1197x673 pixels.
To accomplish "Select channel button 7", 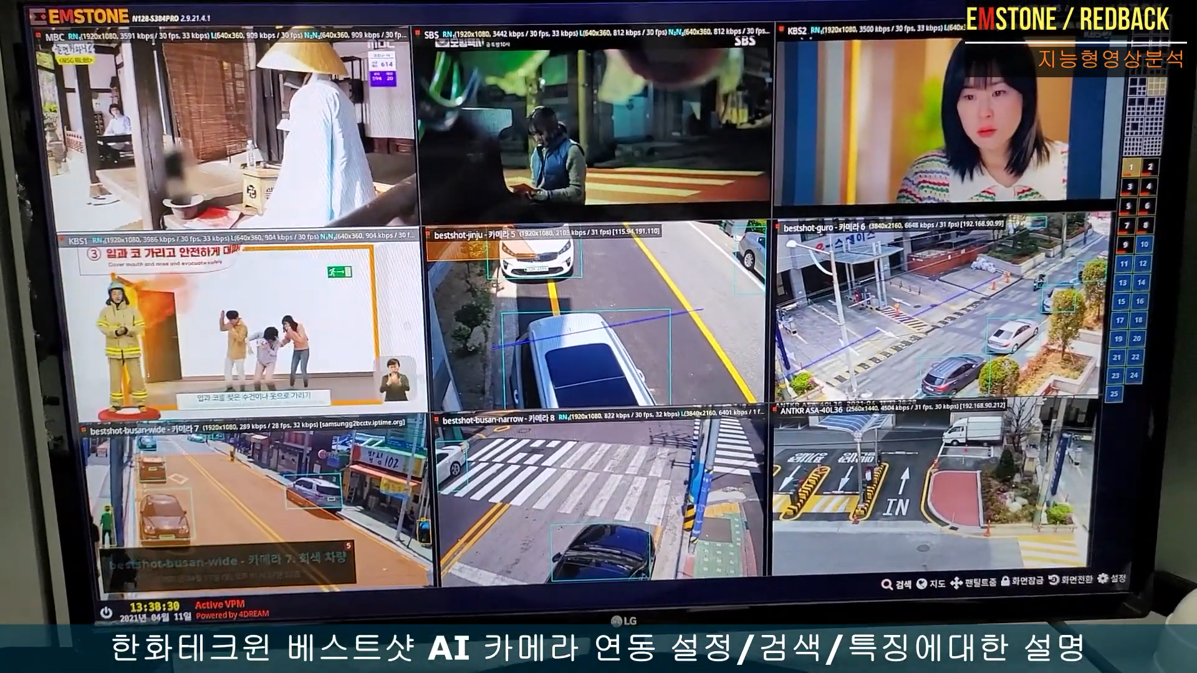I will [x=1127, y=225].
